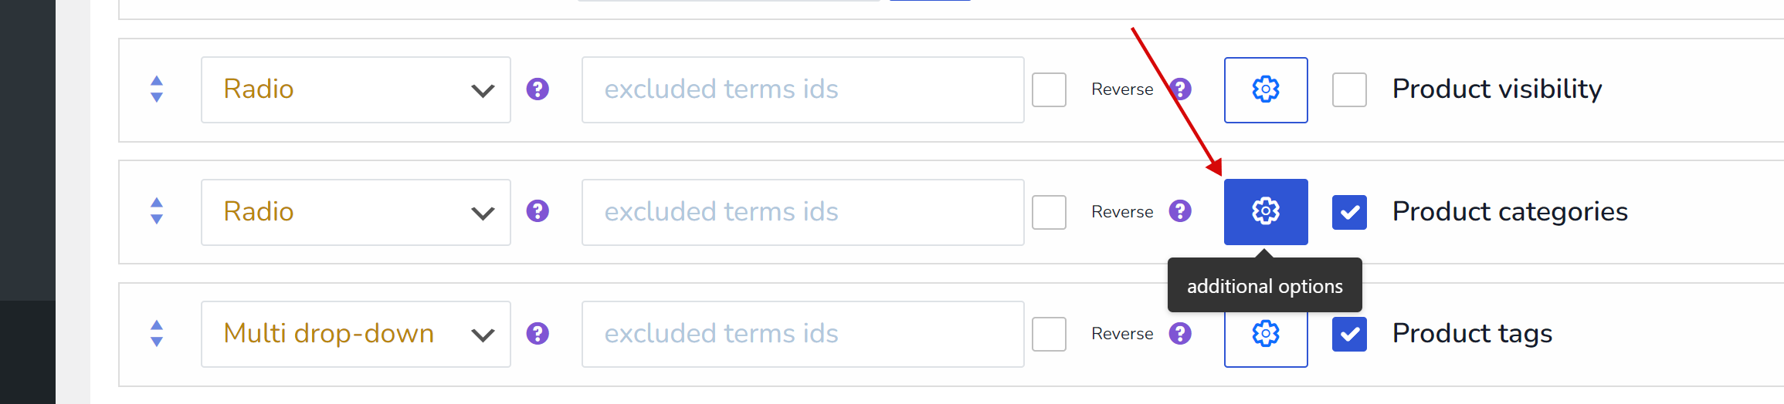Screen dimensions: 1784x404
Task: Click excluded terms ids field for Product categories
Action: [x=802, y=212]
